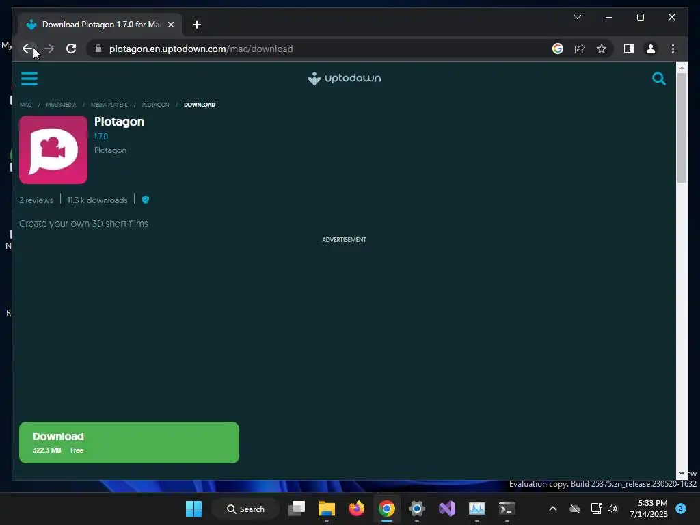Click the Plotagon app icon image
This screenshot has width=700, height=525.
pyautogui.click(x=53, y=150)
